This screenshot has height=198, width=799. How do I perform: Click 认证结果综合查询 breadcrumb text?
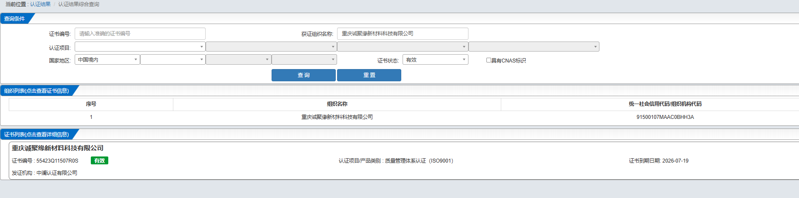click(79, 4)
